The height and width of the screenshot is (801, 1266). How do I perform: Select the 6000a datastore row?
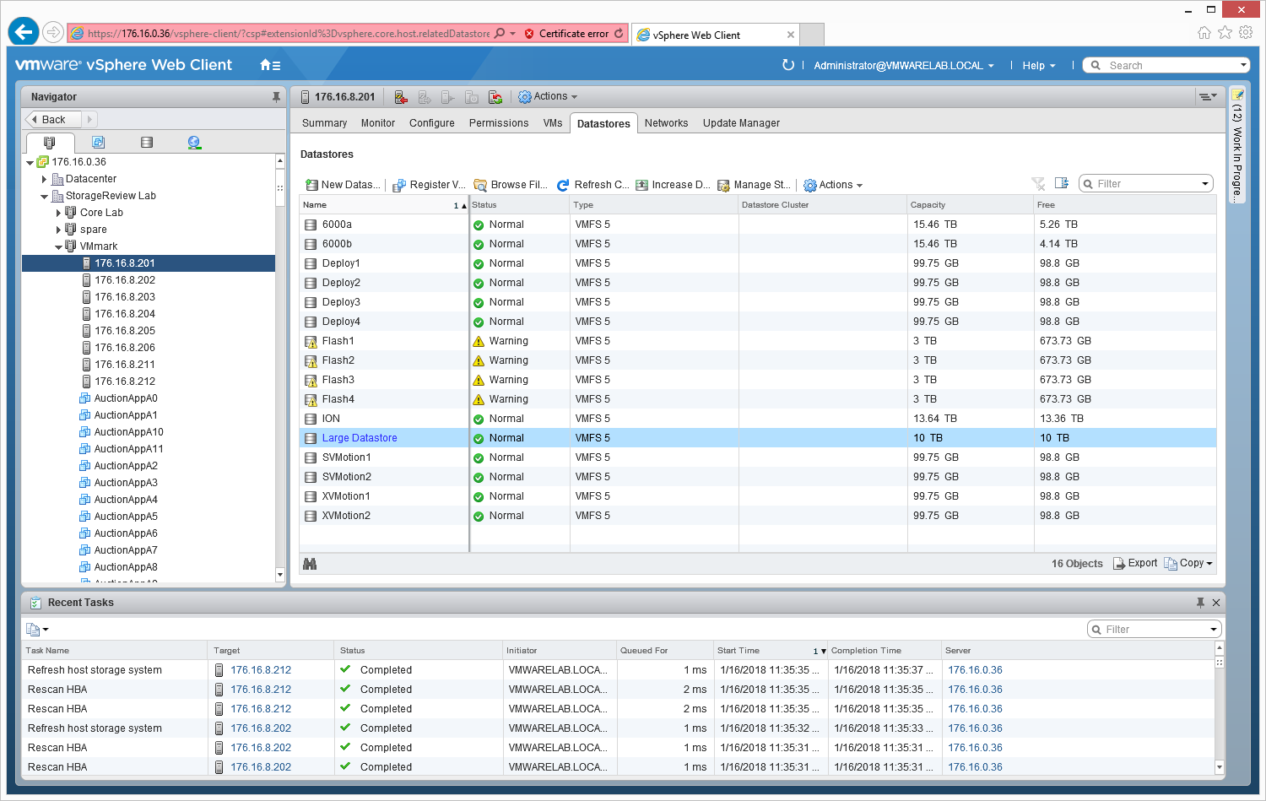758,225
